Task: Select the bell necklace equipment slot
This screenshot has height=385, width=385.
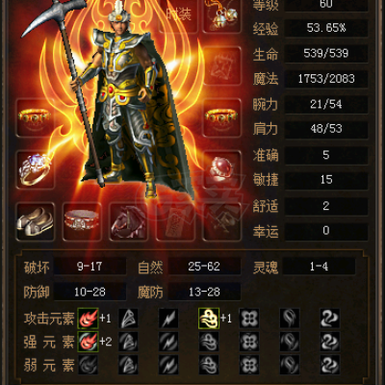Action: (222, 14)
